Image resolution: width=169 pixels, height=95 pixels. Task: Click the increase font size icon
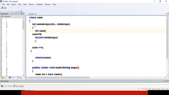(x=2, y=8)
